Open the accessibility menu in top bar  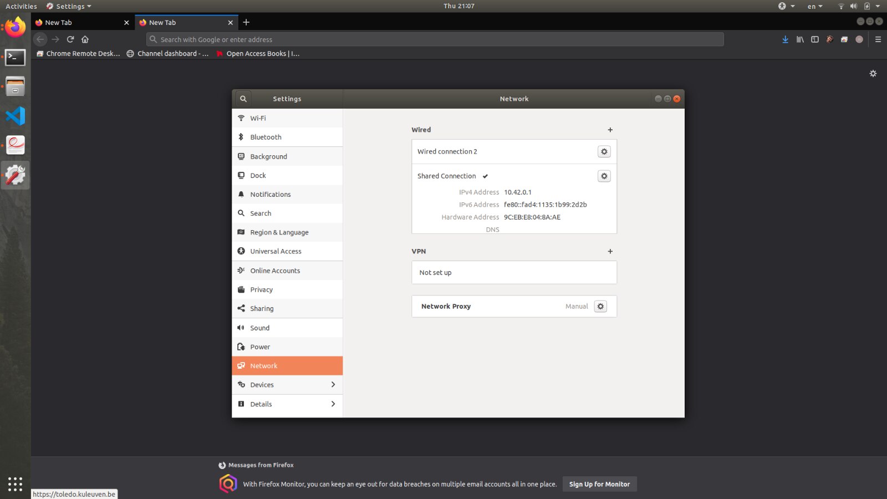pyautogui.click(x=786, y=6)
